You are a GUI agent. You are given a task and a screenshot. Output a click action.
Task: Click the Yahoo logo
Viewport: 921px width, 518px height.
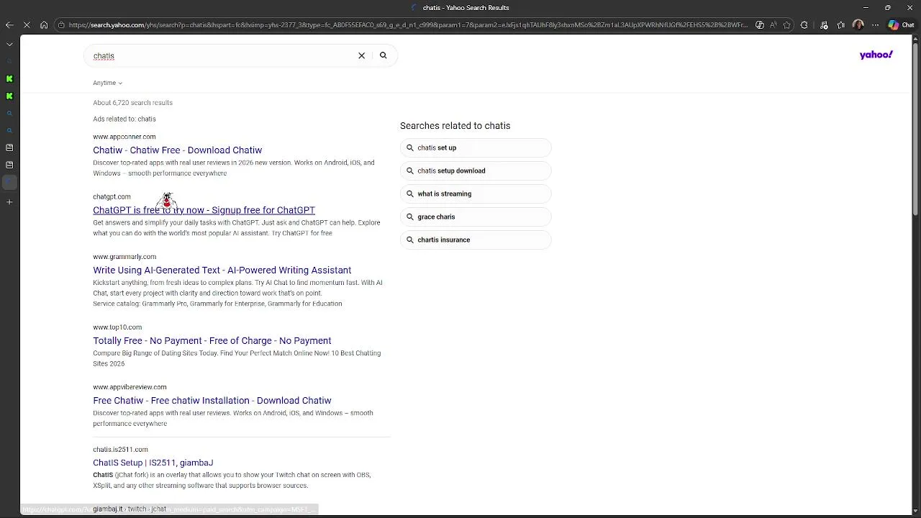(876, 55)
